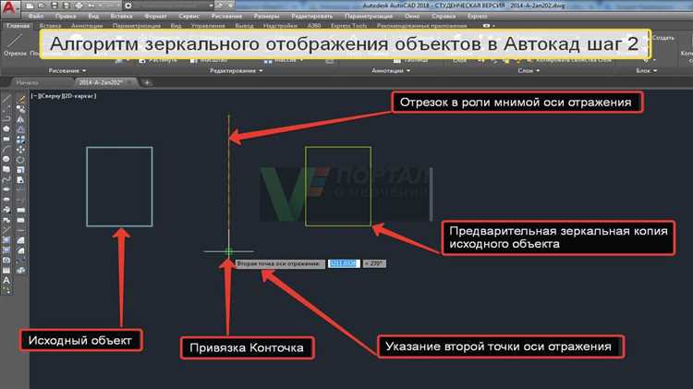The image size is (693, 389).
Task: Open the Формат menu
Action: (155, 16)
